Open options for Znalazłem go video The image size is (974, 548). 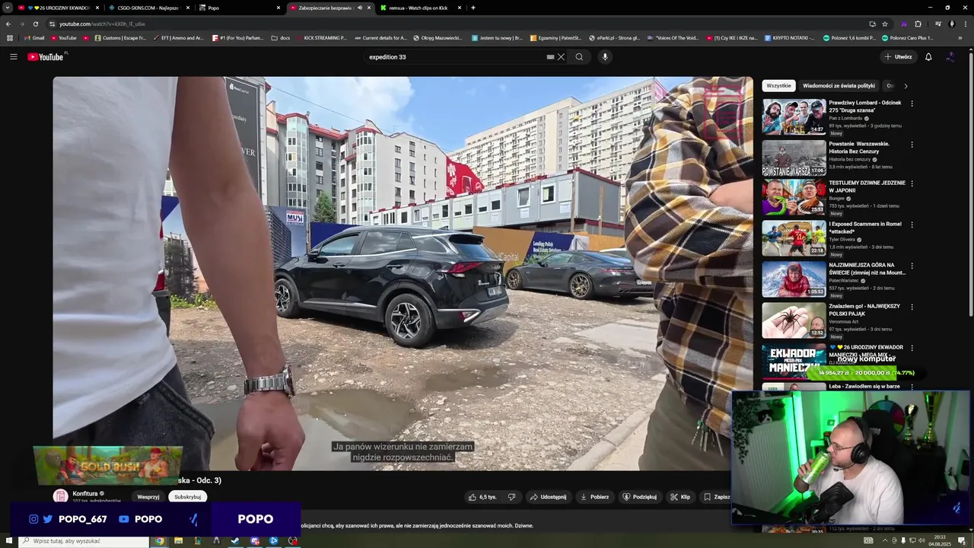(912, 307)
